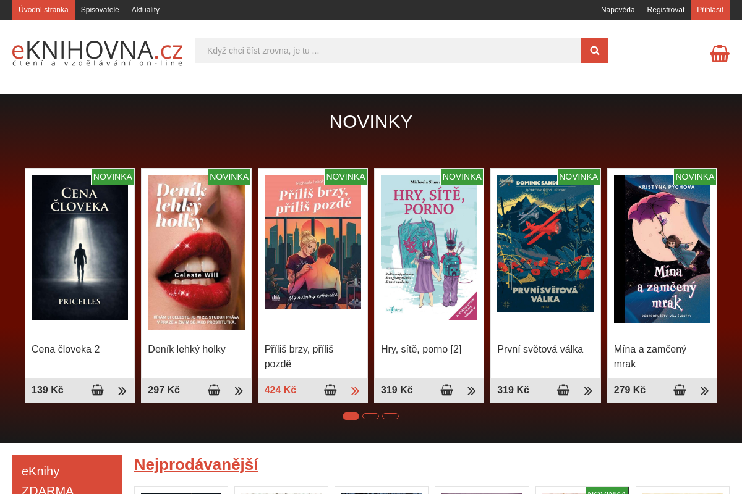Open details arrow for Deník lehký holky
Viewport: 742px width, 494px height.
coord(239,391)
